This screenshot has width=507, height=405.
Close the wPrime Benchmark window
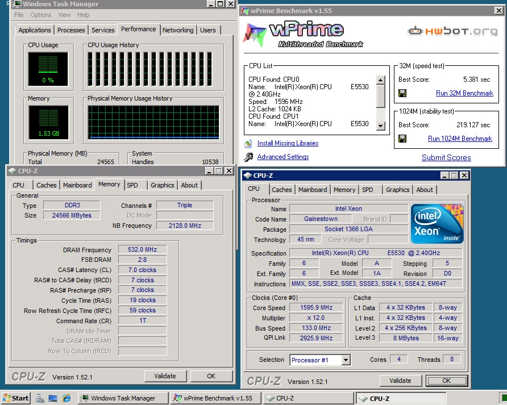coord(498,11)
